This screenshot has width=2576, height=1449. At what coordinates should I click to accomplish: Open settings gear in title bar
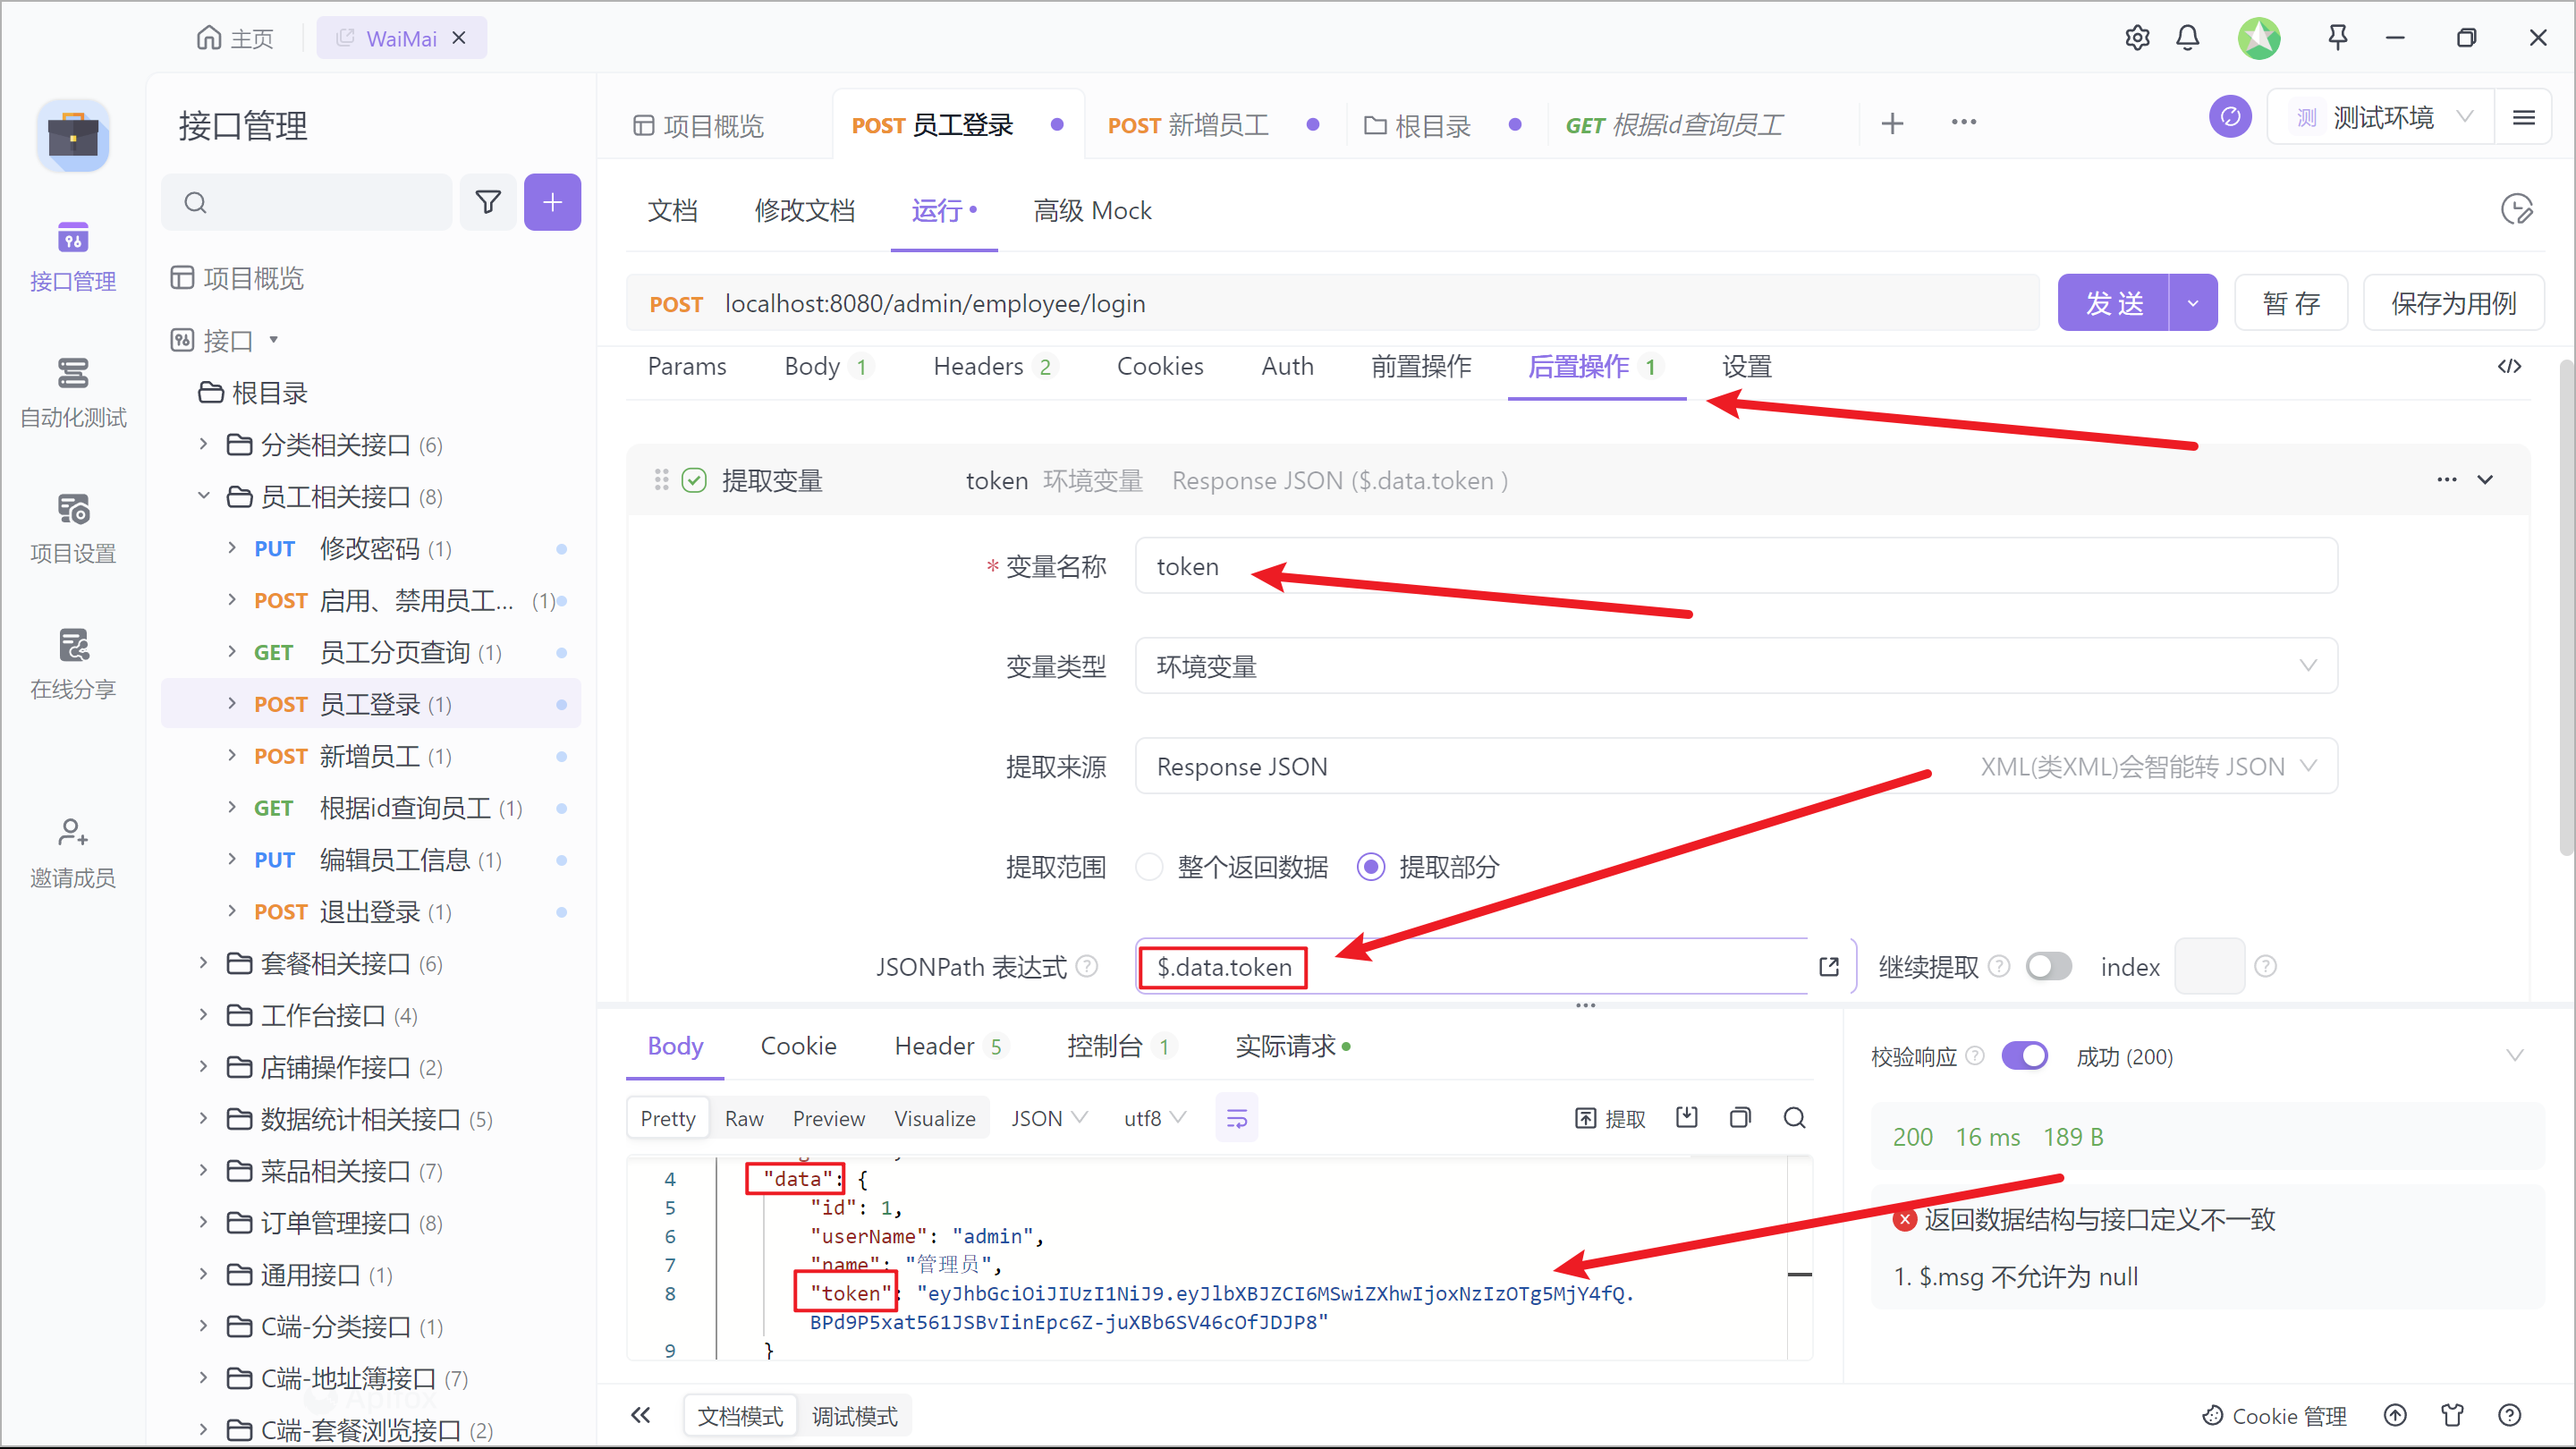pyautogui.click(x=2137, y=38)
